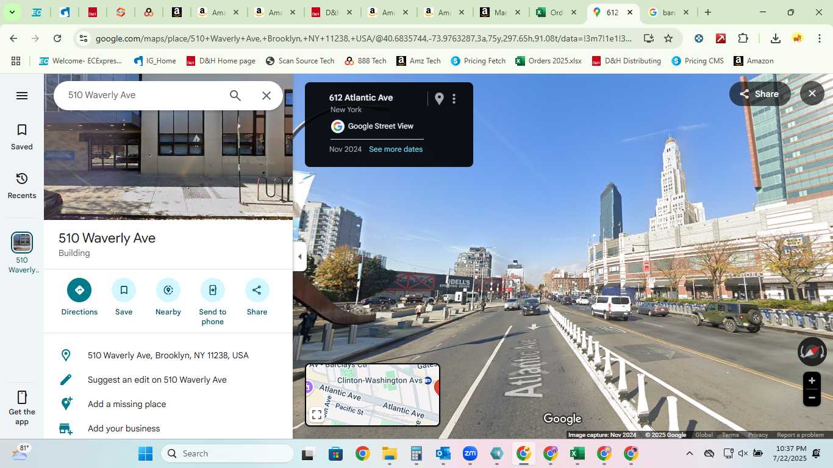Close Street View with X button
This screenshot has width=833, height=468.
(812, 94)
